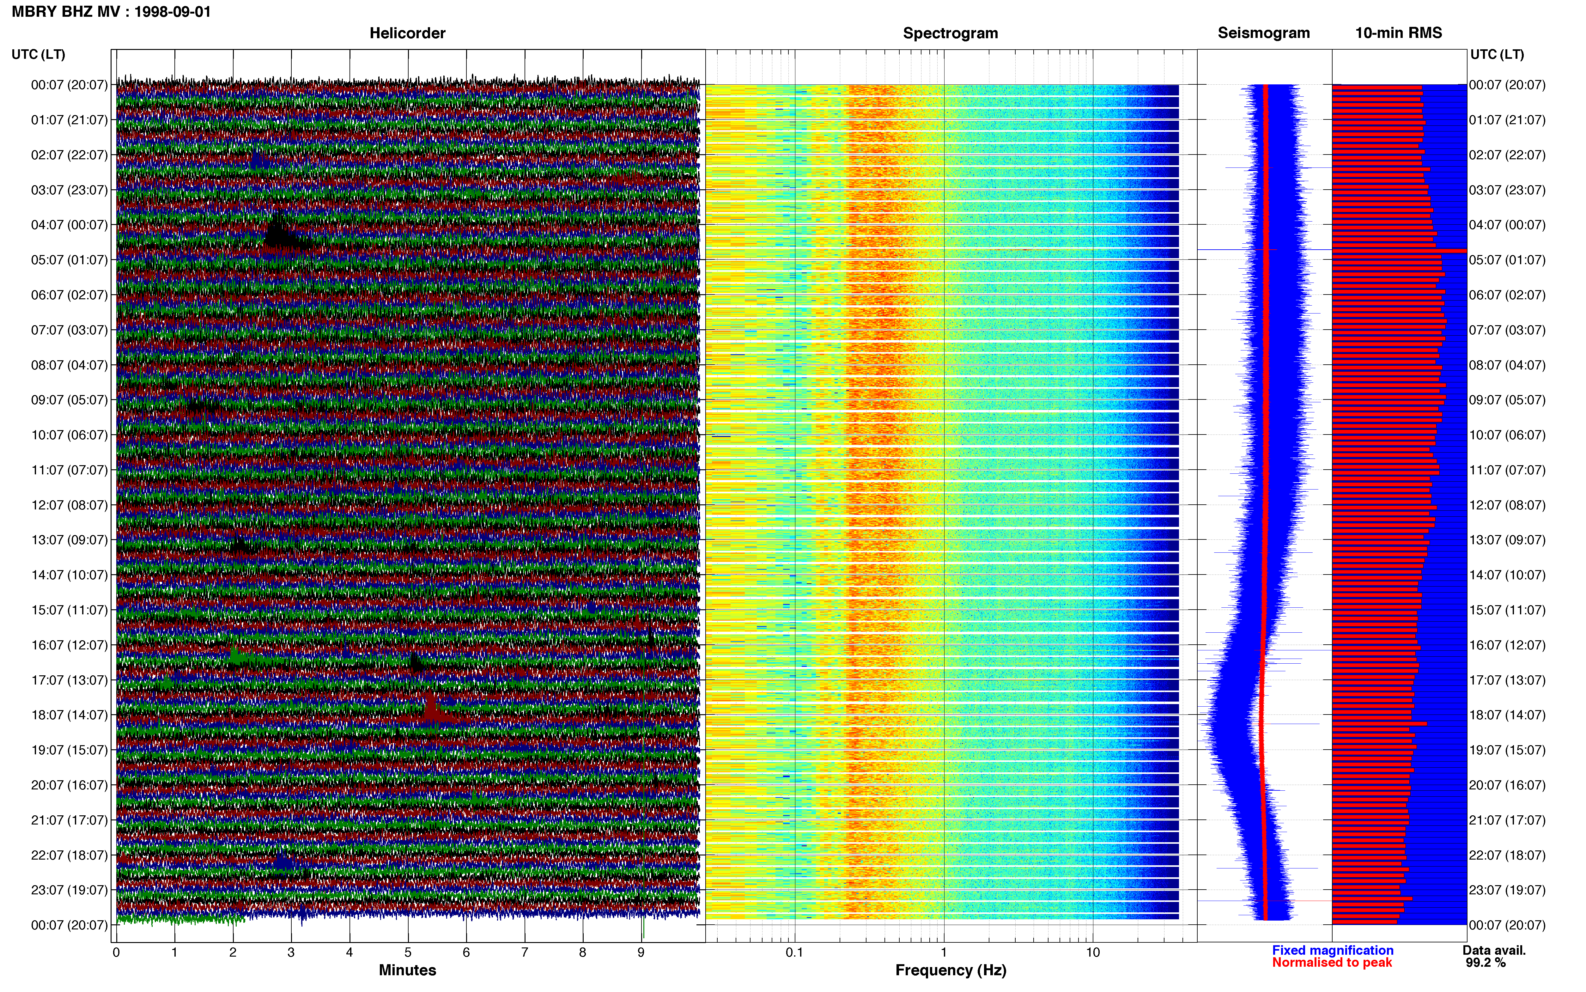Click the 99.2 % data availability value

[1486, 963]
